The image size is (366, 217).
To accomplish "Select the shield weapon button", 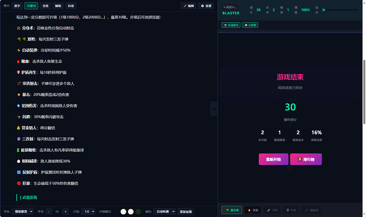I will 291,210.
